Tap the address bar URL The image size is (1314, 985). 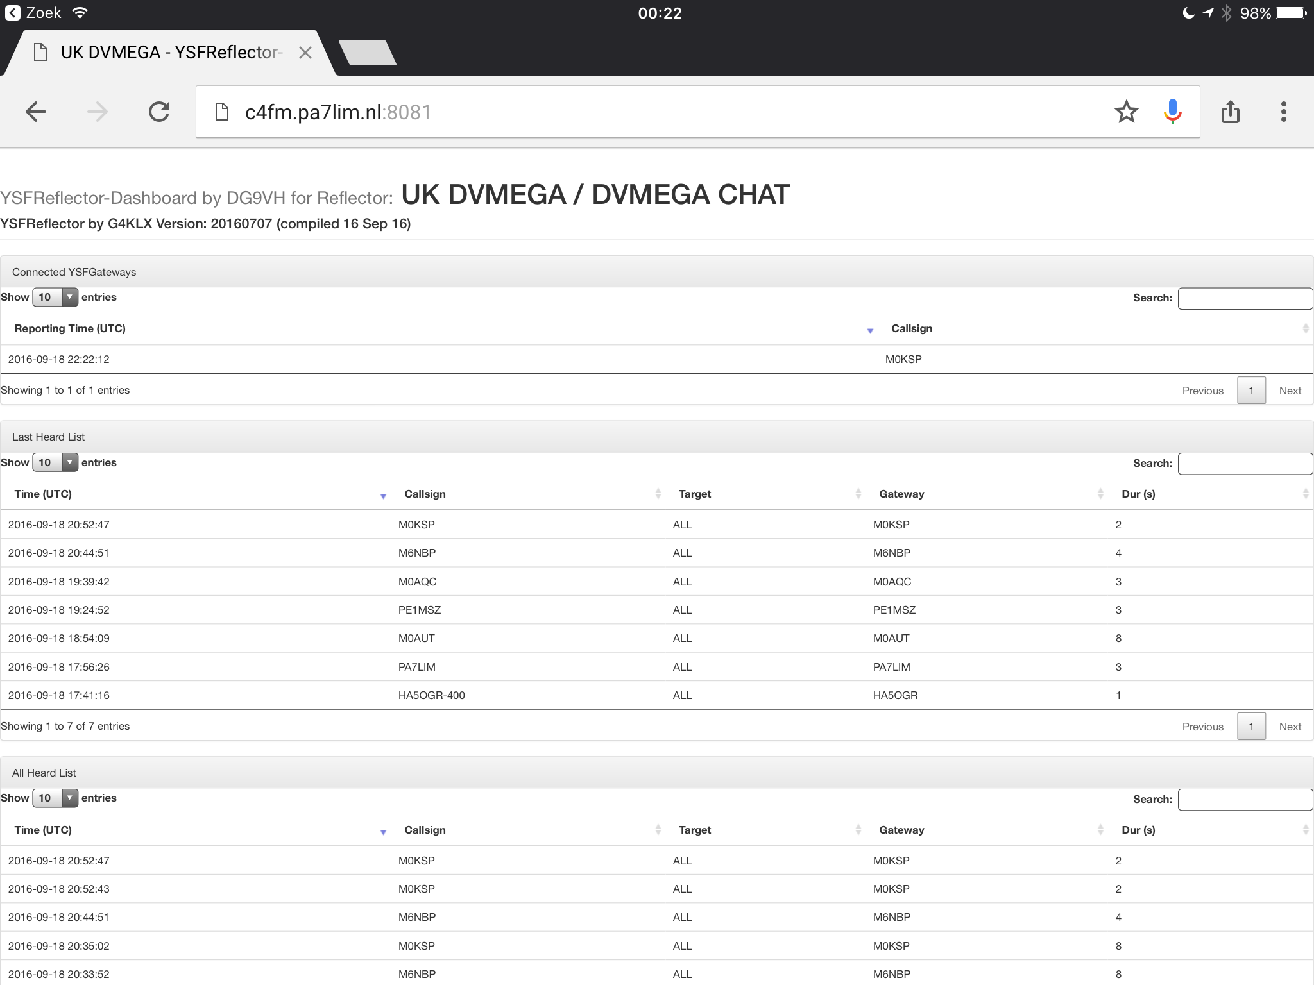point(338,112)
